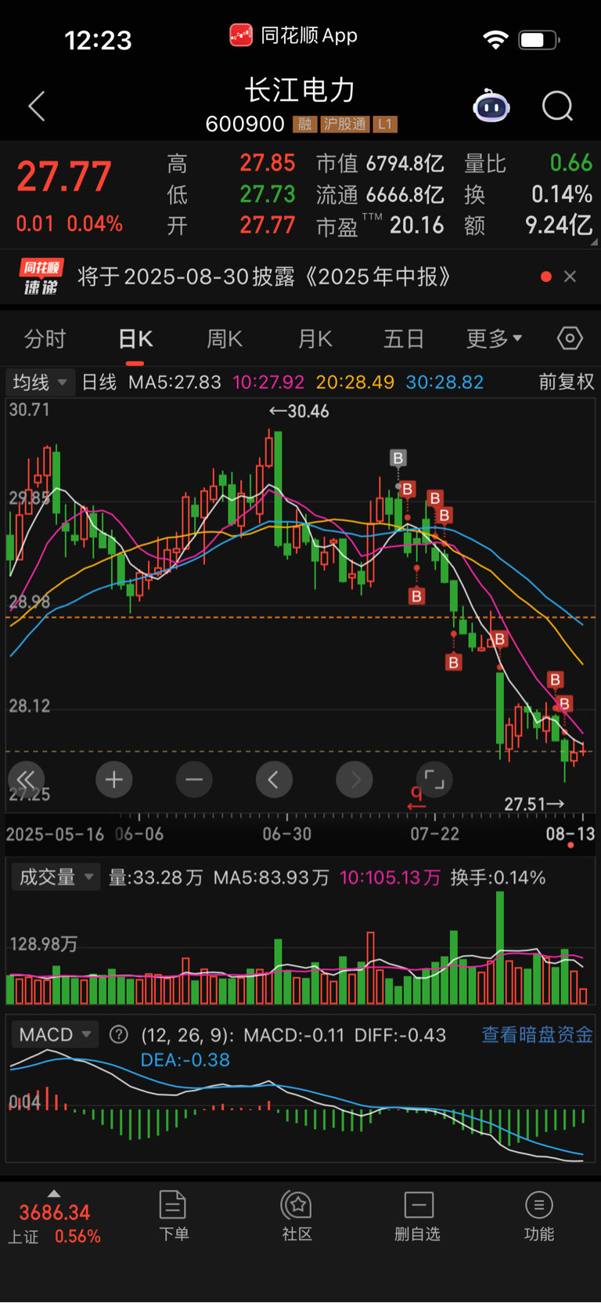Jump to earliest data double-arrow button
The width and height of the screenshot is (601, 1303).
point(25,779)
